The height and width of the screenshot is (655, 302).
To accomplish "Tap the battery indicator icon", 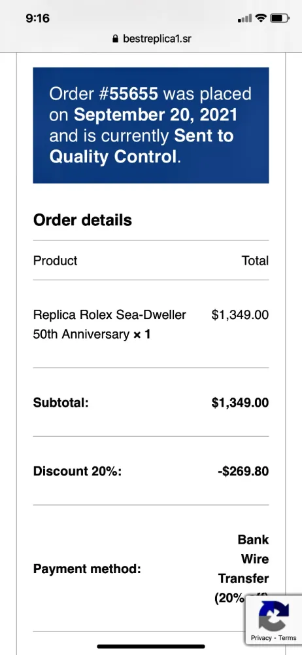I will pos(280,18).
